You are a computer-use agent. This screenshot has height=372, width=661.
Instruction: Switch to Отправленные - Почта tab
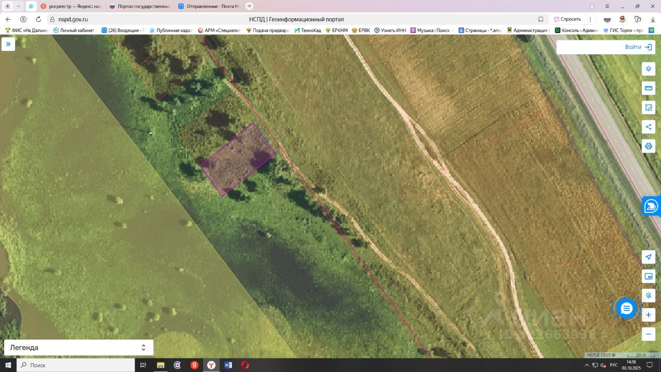tap(209, 6)
